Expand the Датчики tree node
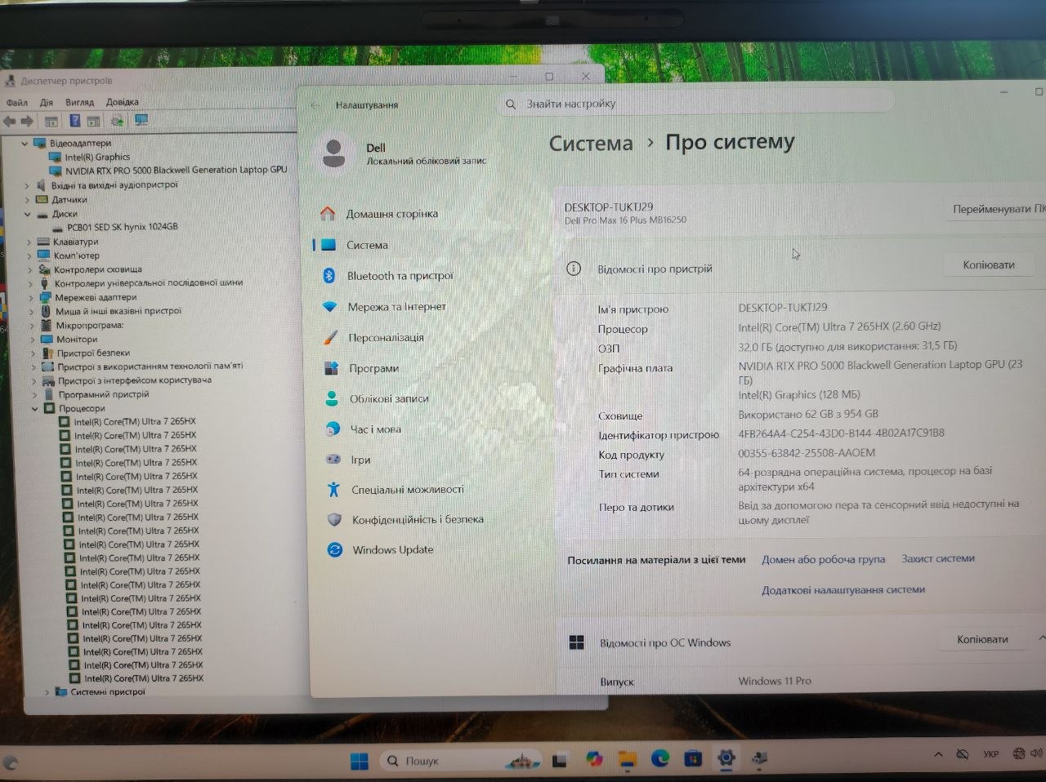1046x782 pixels. point(27,199)
